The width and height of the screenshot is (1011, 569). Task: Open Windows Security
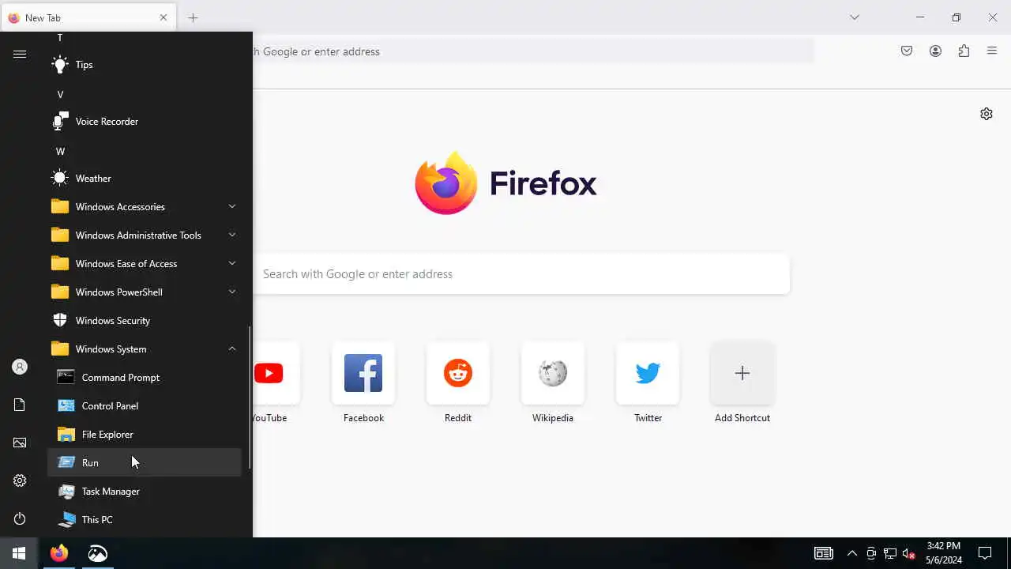[145, 321]
